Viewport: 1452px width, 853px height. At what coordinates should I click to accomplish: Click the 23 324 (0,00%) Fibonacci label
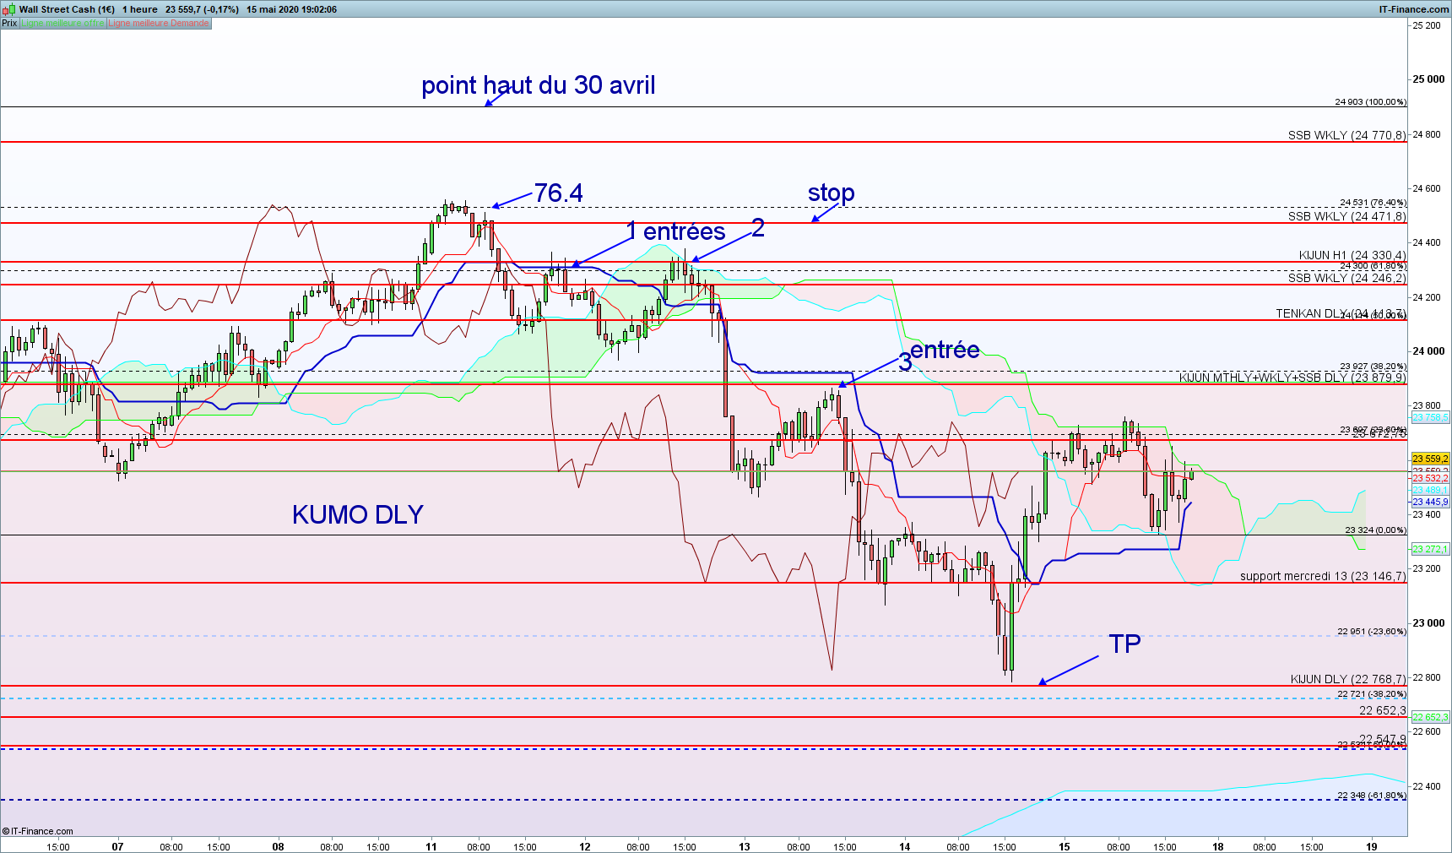click(1376, 530)
